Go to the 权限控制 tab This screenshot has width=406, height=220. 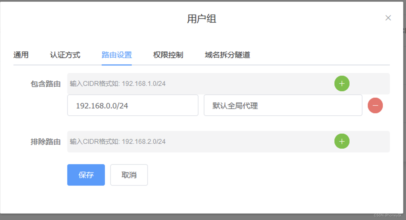point(168,55)
